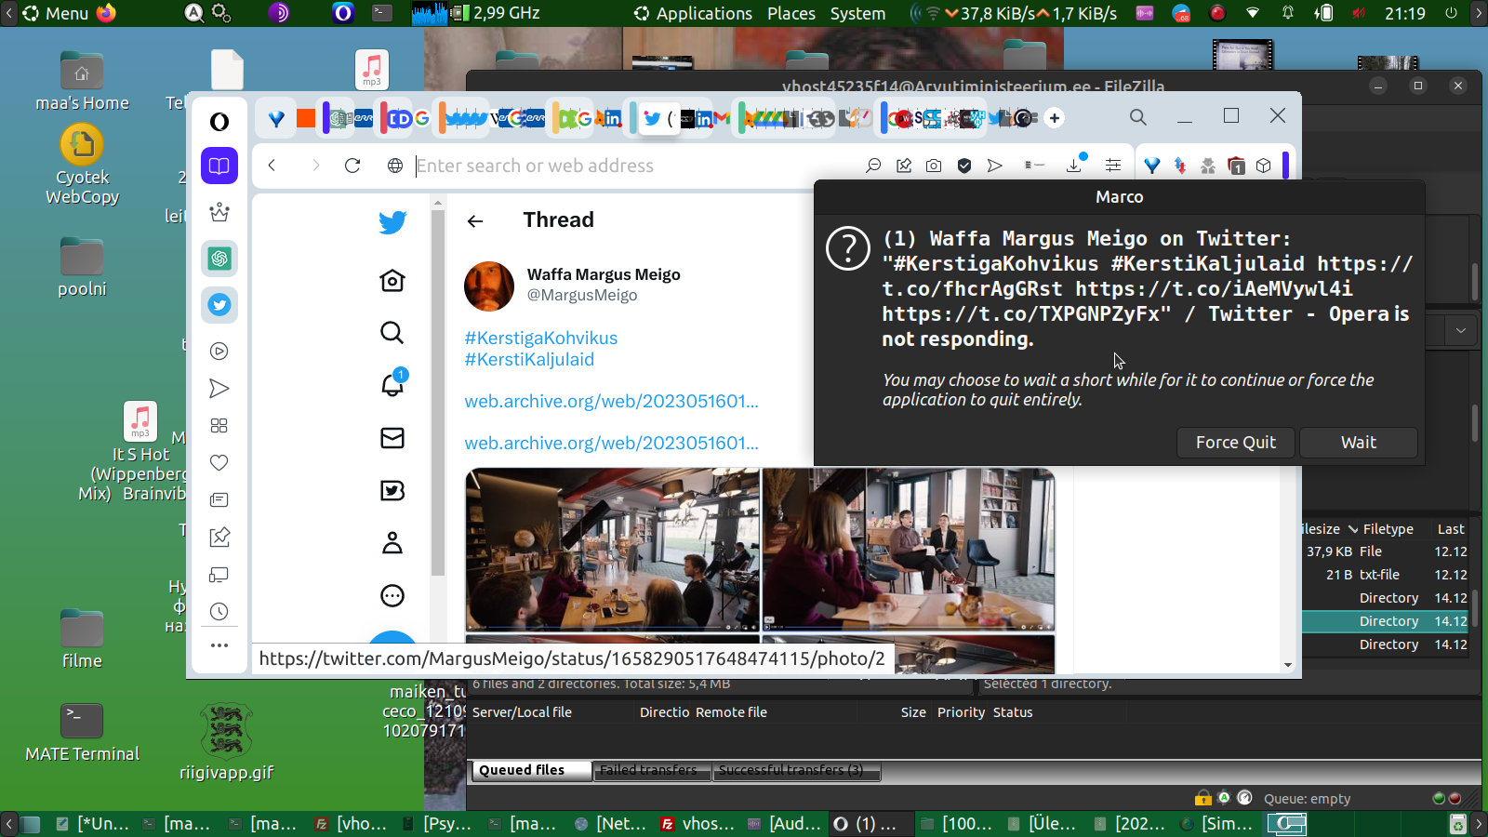Click Force Quit in the Marco dialog
This screenshot has width=1488, height=837.
coord(1236,443)
